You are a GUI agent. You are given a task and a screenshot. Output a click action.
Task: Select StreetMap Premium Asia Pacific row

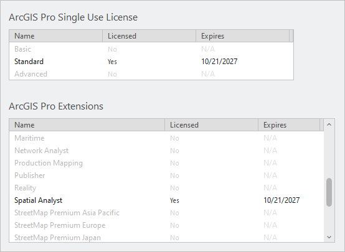[x=166, y=213]
